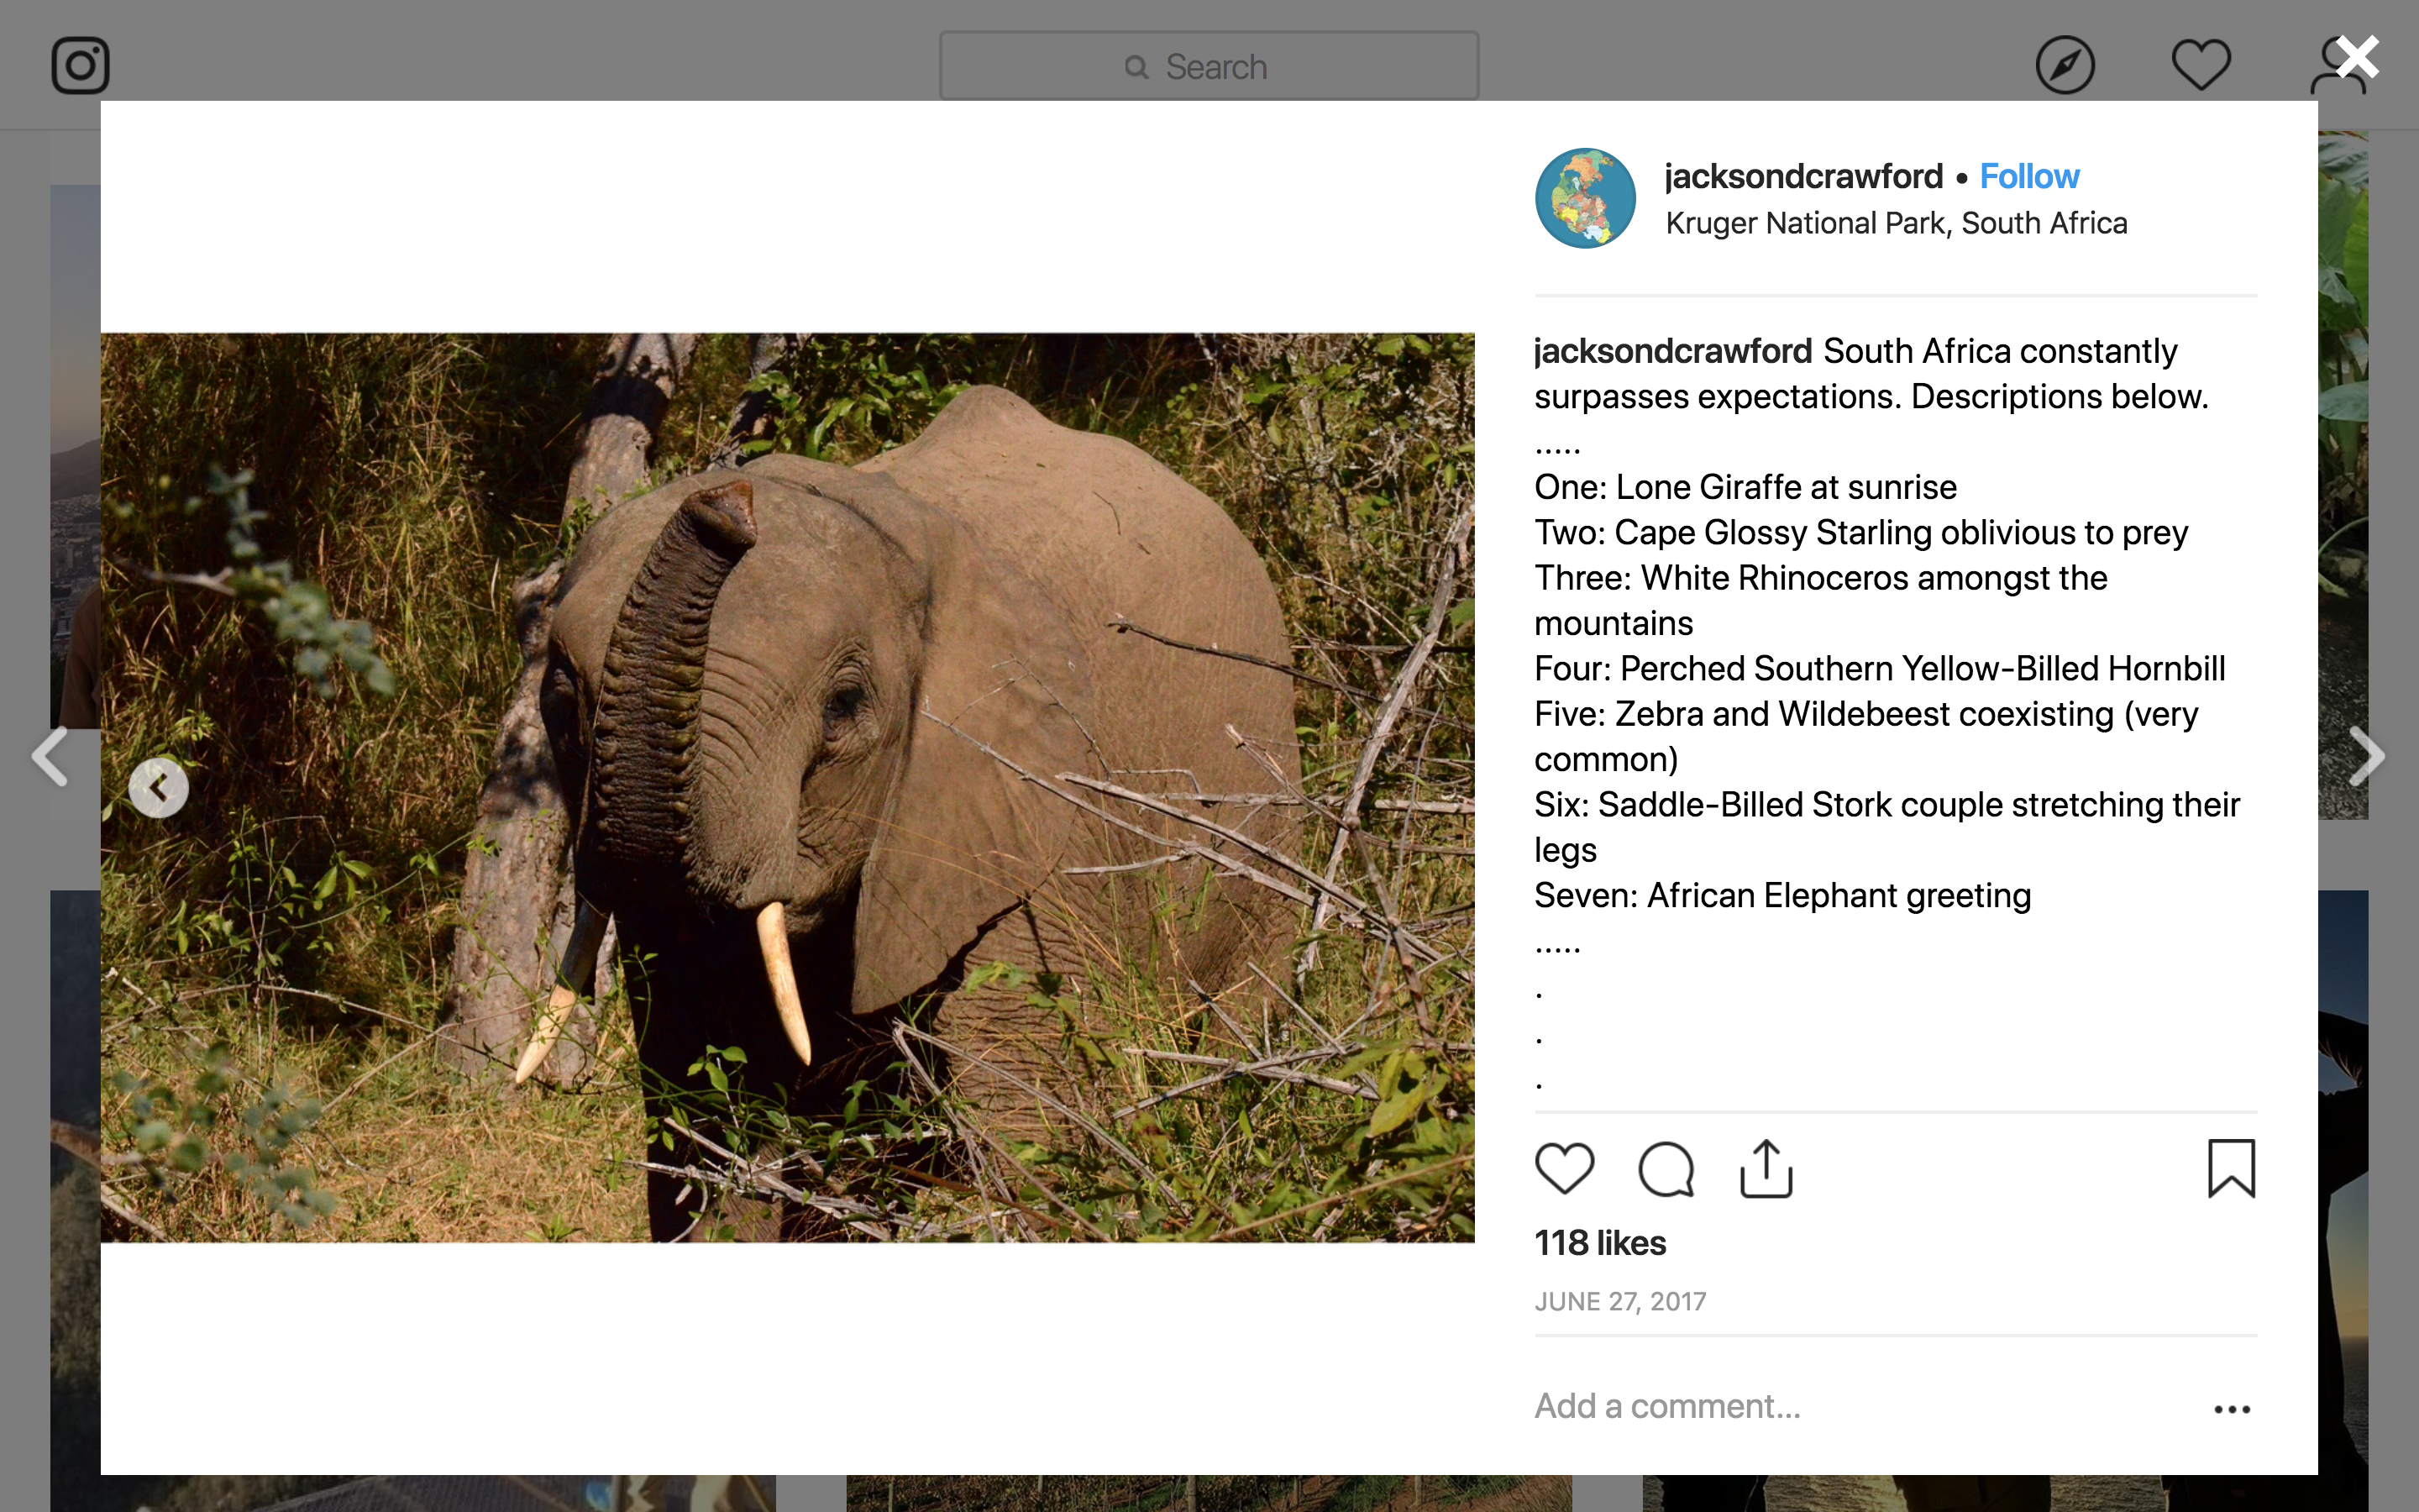Close the post overlay with X
The height and width of the screenshot is (1512, 2419).
[x=2358, y=57]
